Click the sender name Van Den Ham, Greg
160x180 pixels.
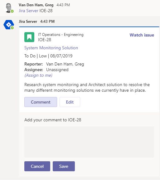tap(36, 5)
